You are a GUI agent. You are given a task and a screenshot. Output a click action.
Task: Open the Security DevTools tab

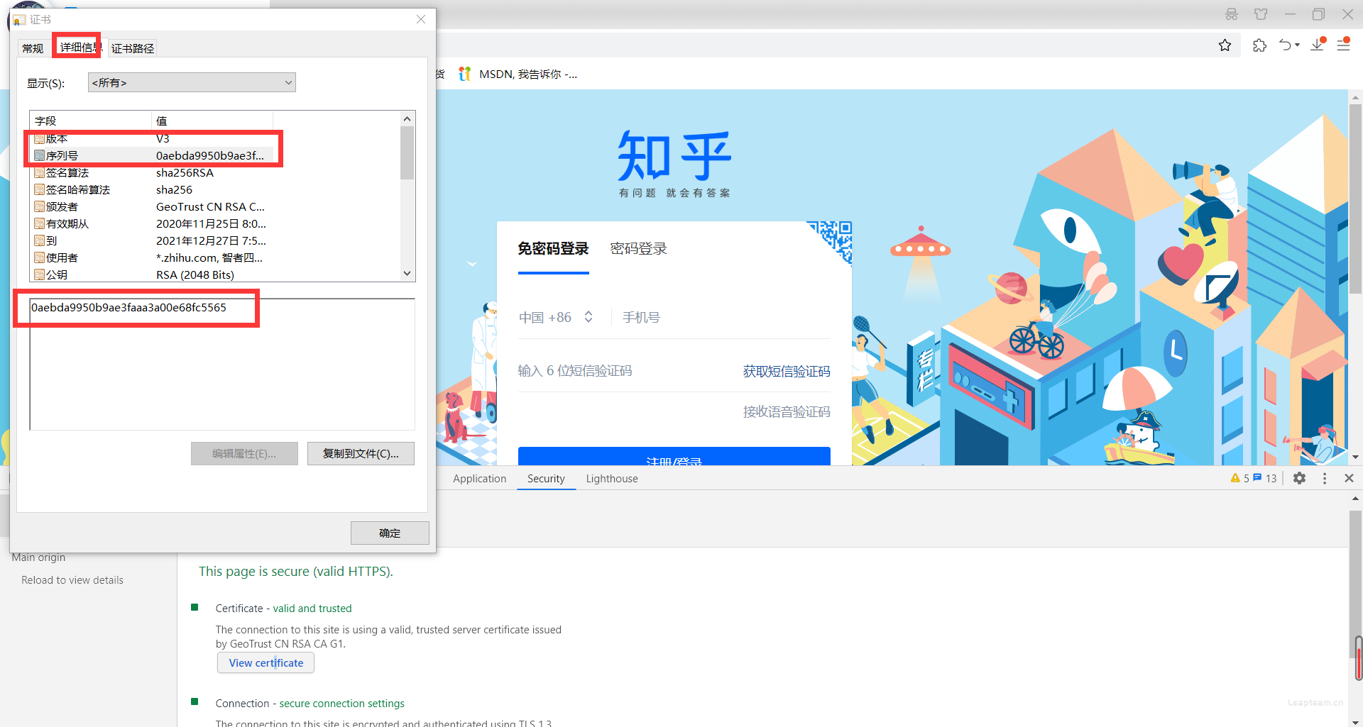[546, 479]
